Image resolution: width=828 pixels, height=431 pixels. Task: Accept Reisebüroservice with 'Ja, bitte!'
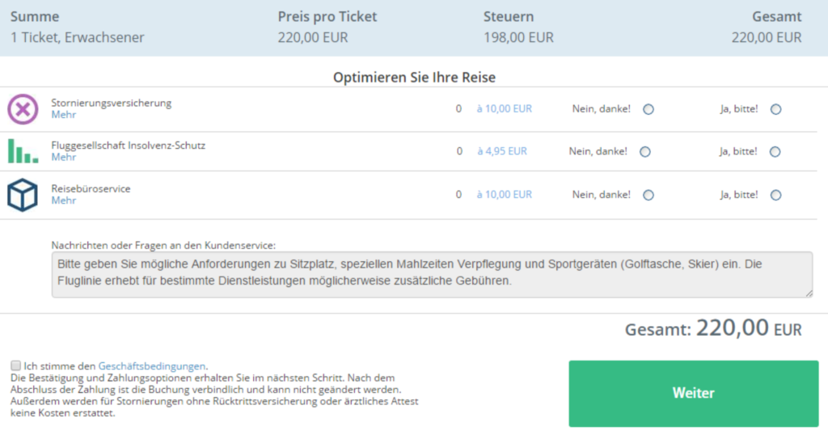[776, 195]
